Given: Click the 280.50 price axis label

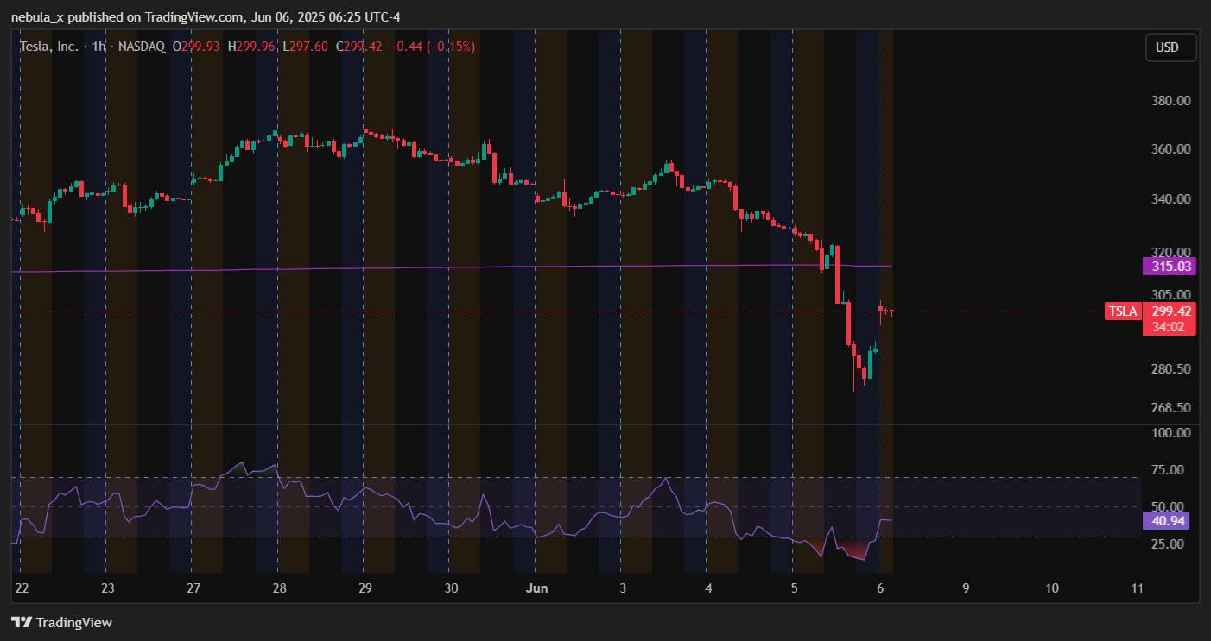Looking at the screenshot, I should tap(1171, 369).
